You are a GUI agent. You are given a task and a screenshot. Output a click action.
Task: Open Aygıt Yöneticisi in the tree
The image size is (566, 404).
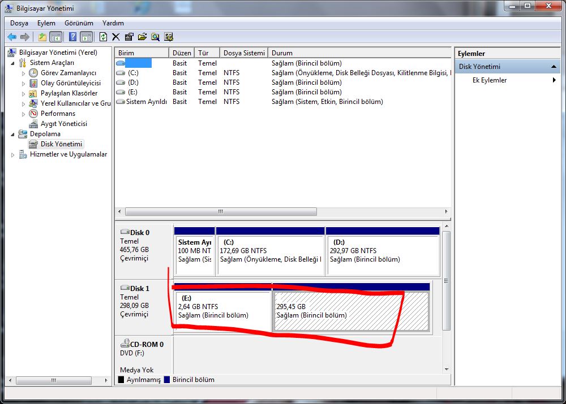click(63, 124)
